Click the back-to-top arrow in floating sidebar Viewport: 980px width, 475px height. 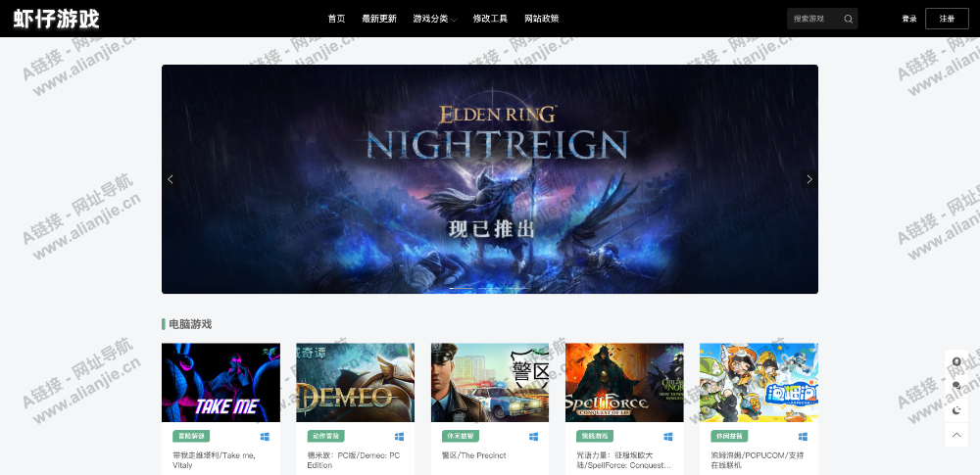(956, 435)
